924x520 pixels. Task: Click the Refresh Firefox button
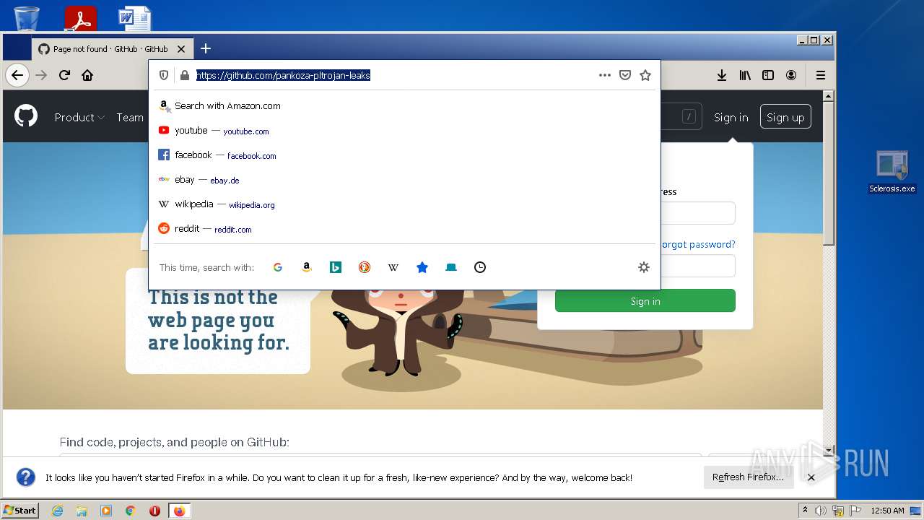coord(748,477)
